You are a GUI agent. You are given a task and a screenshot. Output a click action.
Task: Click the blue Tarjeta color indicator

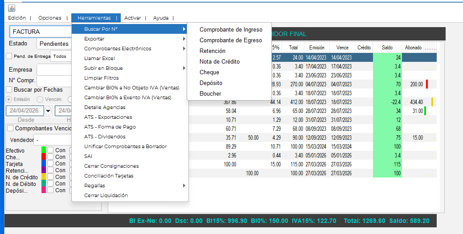(44, 163)
